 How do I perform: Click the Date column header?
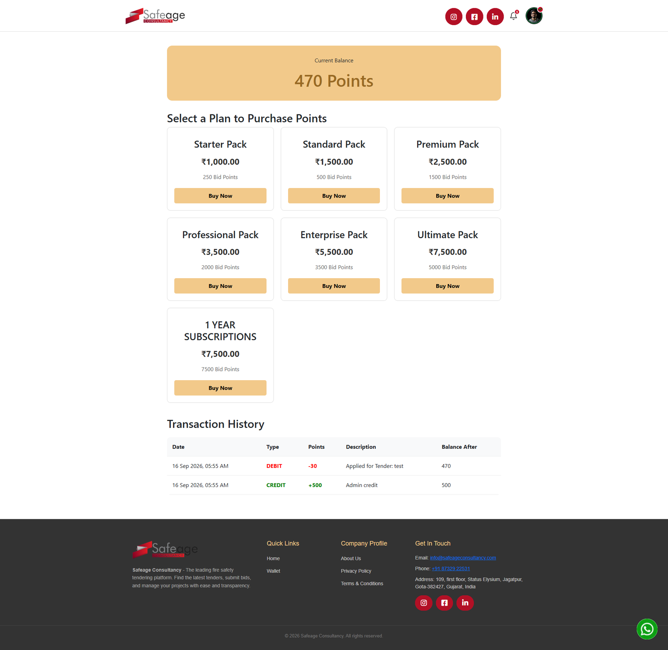coord(178,447)
